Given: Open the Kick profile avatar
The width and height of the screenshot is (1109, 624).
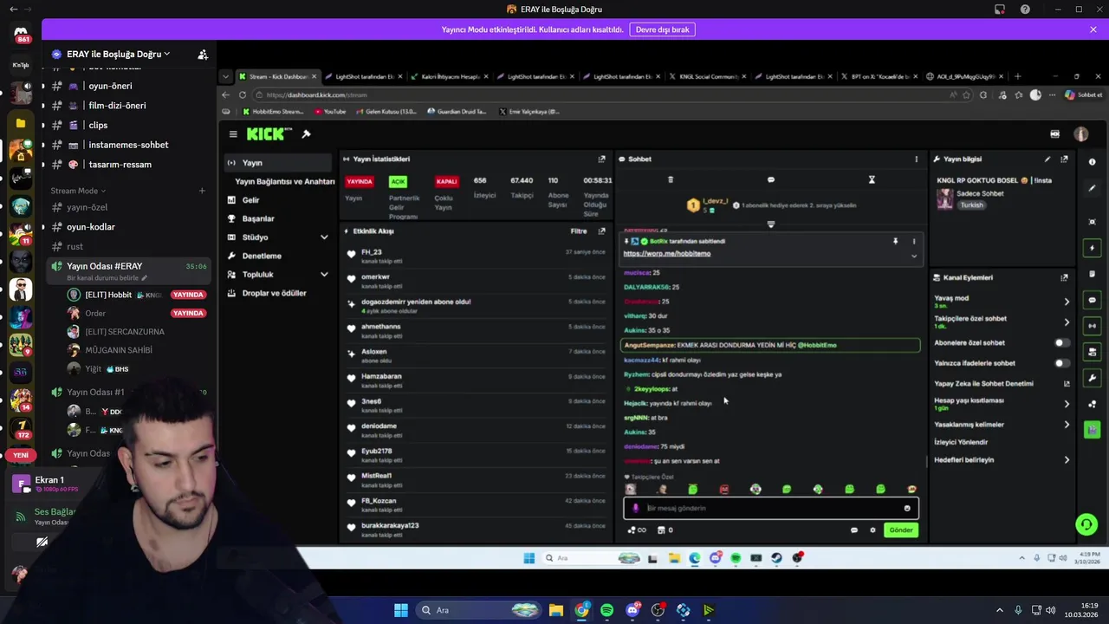Looking at the screenshot, I should point(1080,134).
